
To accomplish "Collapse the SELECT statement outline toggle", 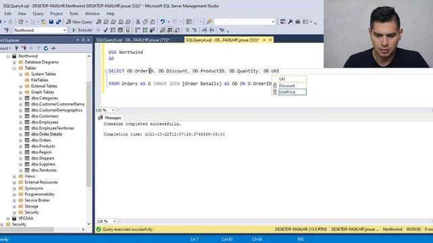I will coord(106,72).
